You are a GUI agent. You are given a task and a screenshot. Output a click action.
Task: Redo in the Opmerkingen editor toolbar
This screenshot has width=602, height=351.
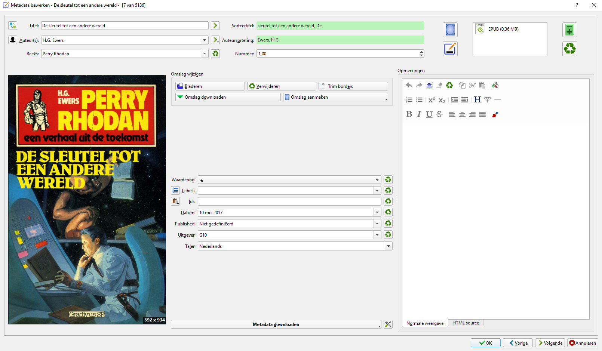(x=419, y=85)
